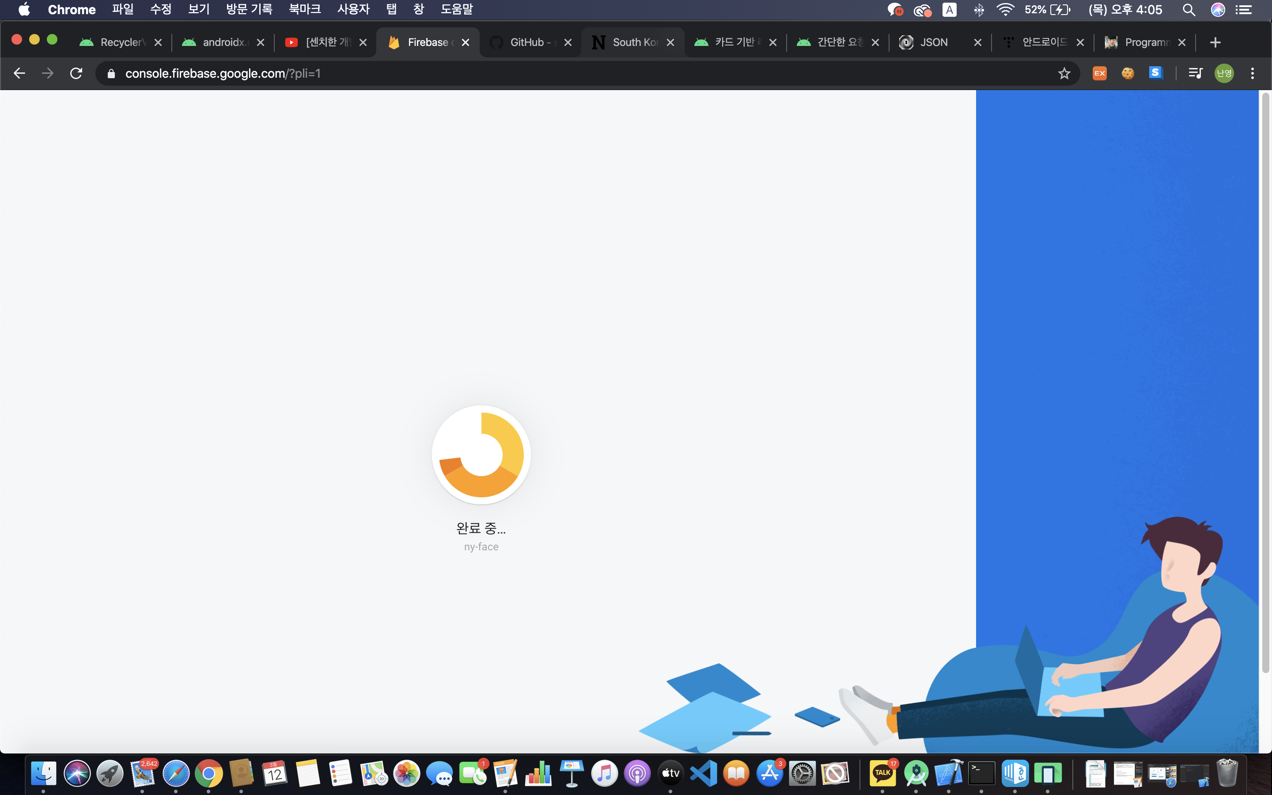Open the cookie extension icon
The width and height of the screenshot is (1272, 795).
[x=1128, y=73]
